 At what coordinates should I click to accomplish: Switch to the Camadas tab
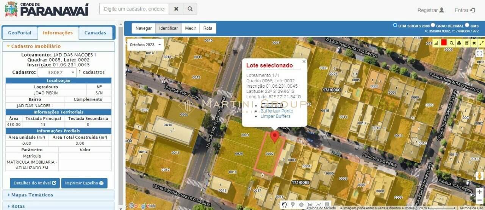pyautogui.click(x=95, y=33)
